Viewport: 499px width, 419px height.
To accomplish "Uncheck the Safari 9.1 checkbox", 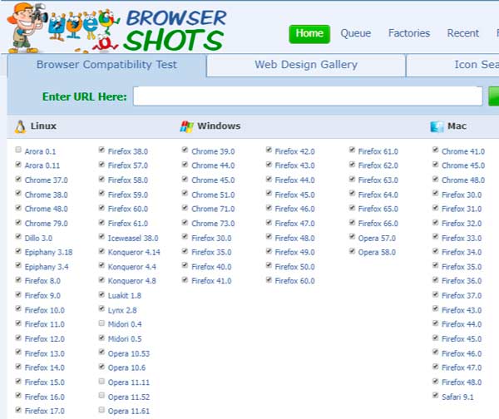I will pyautogui.click(x=435, y=395).
